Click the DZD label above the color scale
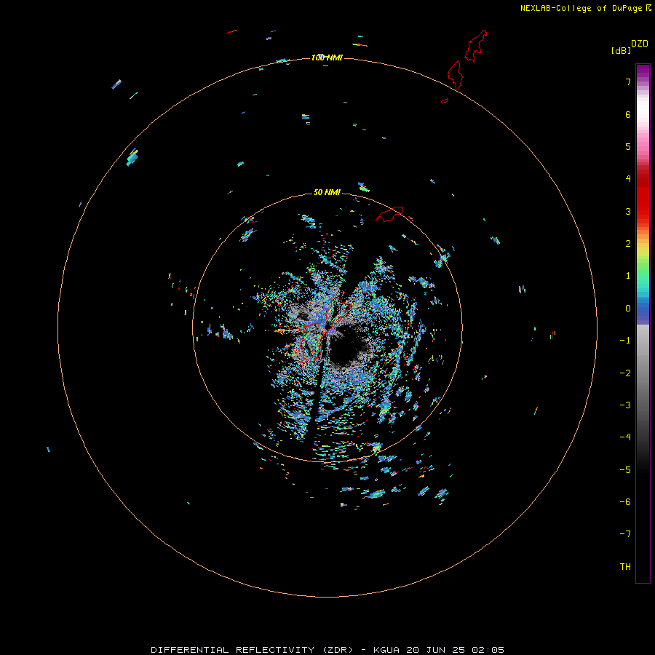 point(640,44)
